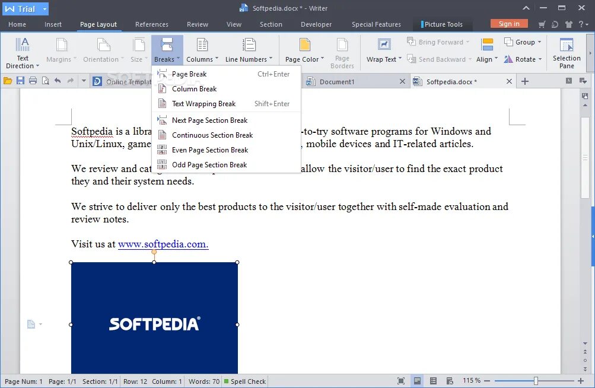Insert a Text Wrapping Break
The image size is (595, 388).
tap(226, 104)
